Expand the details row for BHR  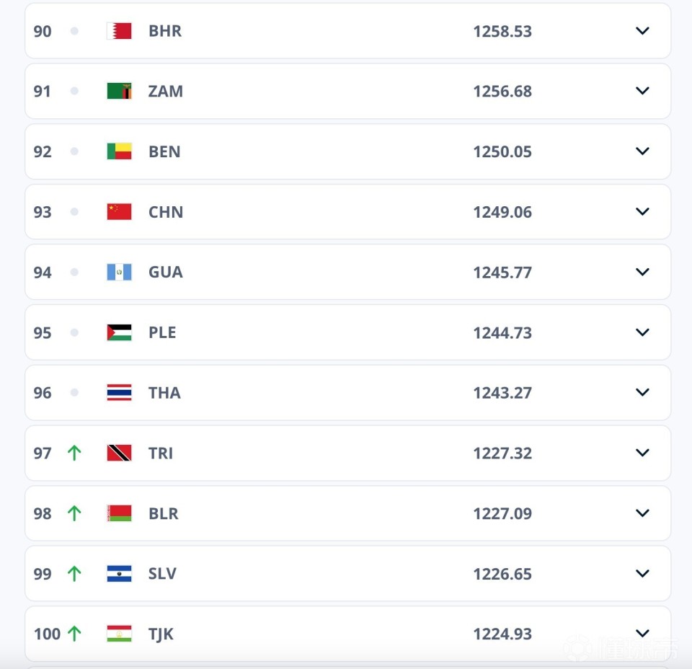642,31
